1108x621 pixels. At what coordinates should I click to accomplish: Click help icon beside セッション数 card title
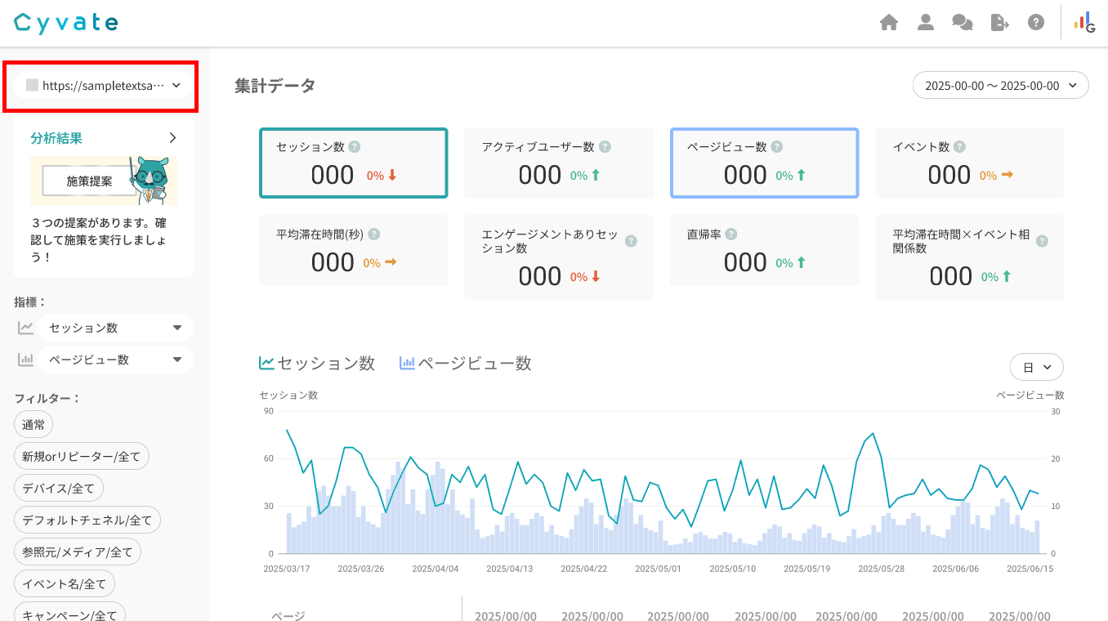point(355,147)
